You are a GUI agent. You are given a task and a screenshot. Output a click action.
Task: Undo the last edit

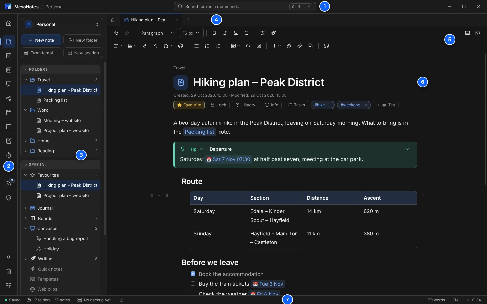[116, 33]
